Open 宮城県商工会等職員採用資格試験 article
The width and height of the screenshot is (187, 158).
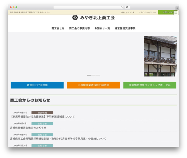[58, 139]
